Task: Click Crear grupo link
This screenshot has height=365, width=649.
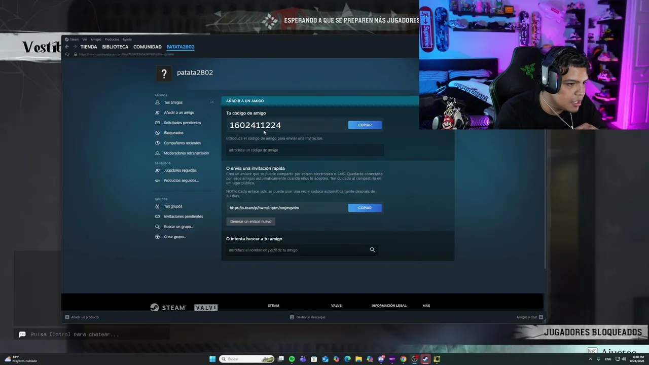Action: pyautogui.click(x=175, y=237)
